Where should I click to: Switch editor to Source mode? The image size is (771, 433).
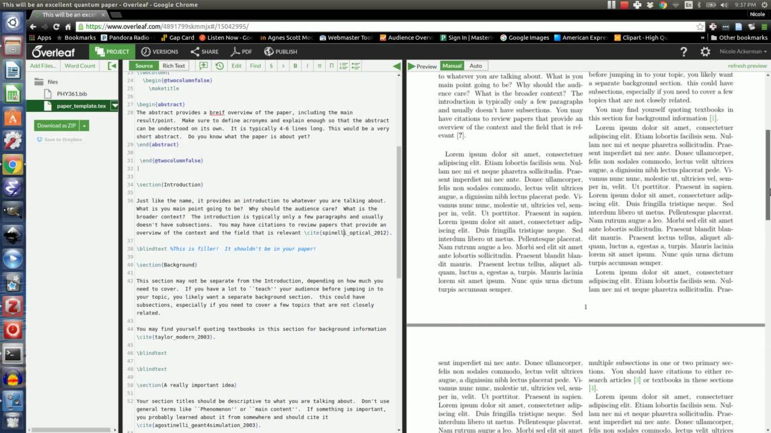coord(143,66)
